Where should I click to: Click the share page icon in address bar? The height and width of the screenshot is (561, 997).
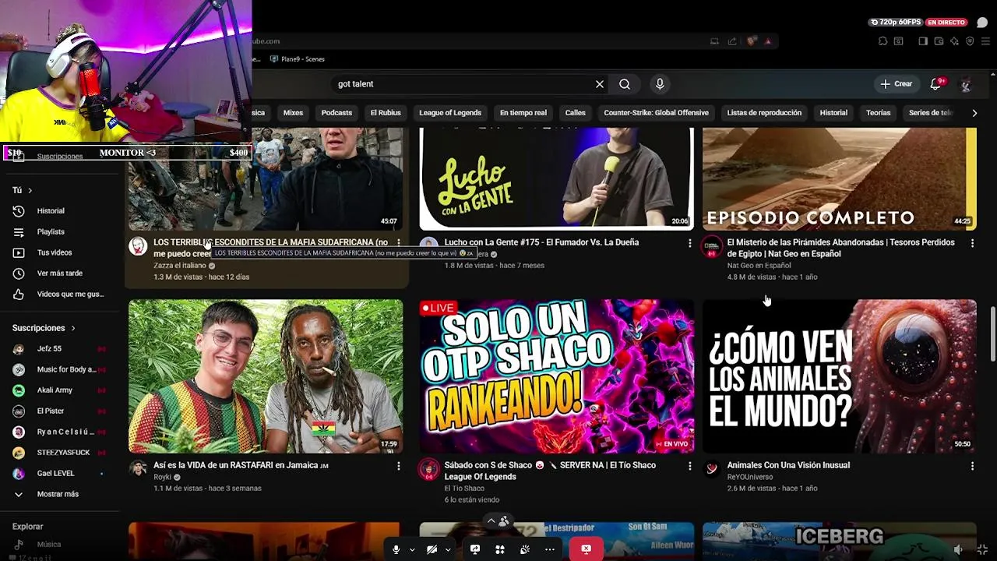coord(732,41)
